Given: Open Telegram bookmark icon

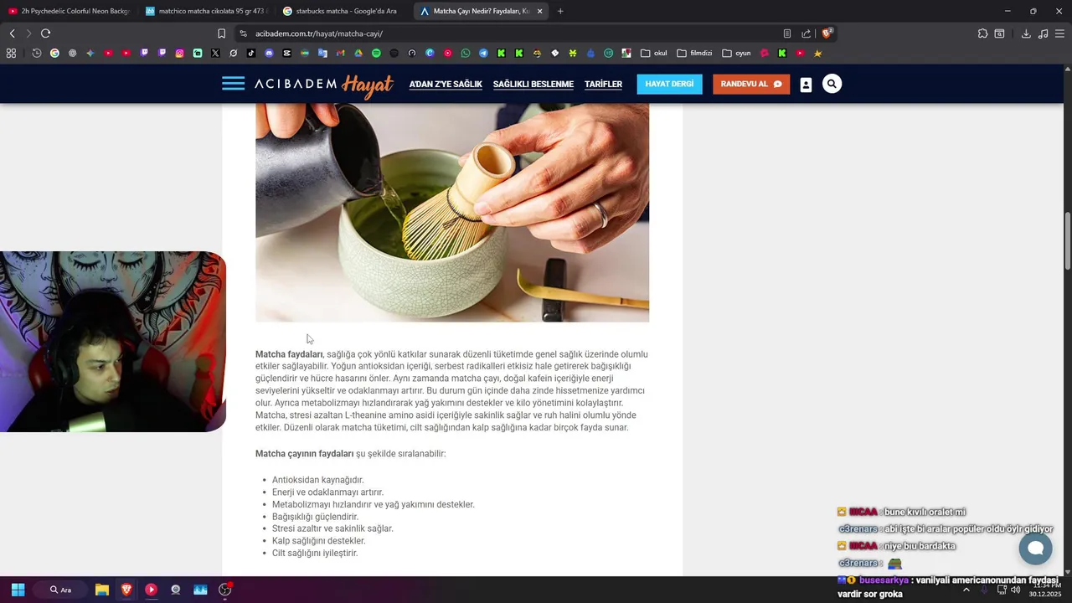Looking at the screenshot, I should click(x=483, y=53).
